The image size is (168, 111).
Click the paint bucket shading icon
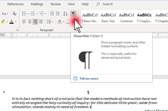[59, 22]
